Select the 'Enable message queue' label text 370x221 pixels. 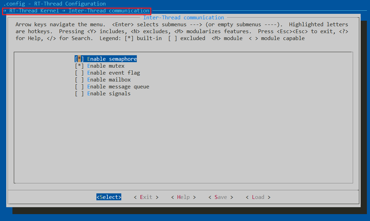click(x=118, y=87)
